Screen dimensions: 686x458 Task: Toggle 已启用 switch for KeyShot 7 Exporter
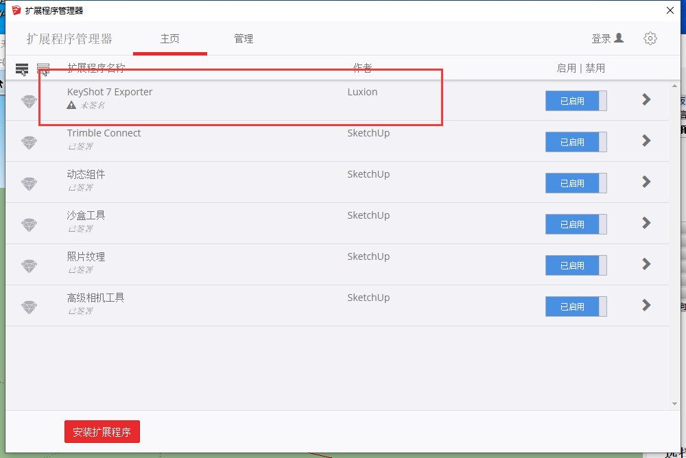coord(576,101)
